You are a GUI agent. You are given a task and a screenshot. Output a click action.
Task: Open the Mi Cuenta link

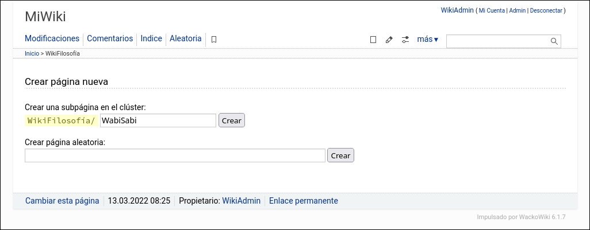[x=492, y=10]
